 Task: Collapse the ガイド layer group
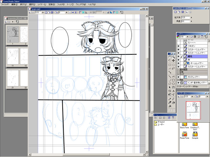point(178,74)
